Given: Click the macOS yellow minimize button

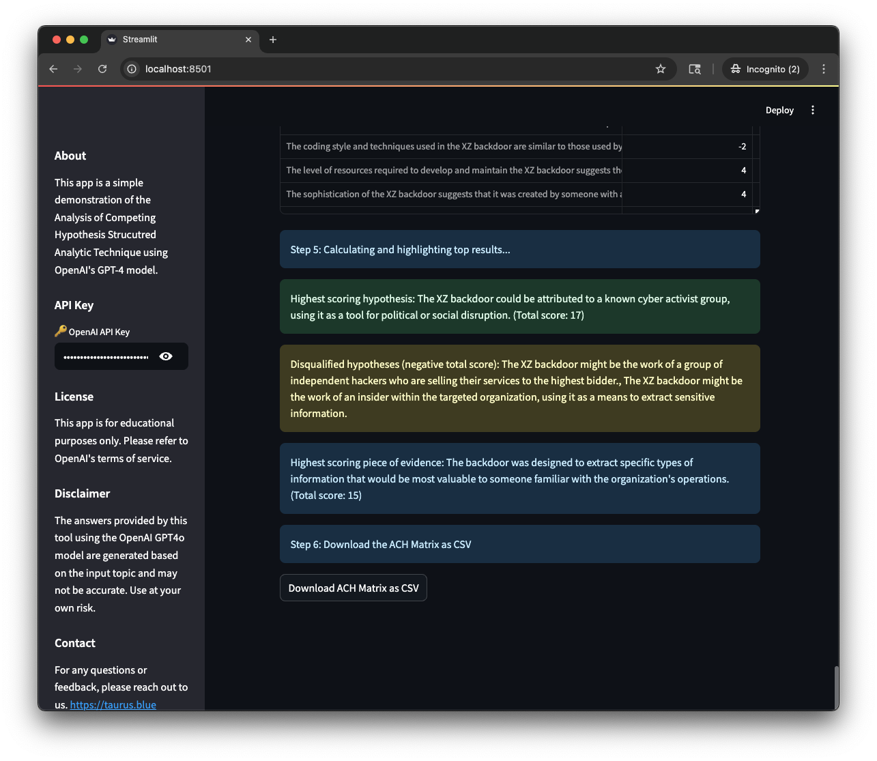Looking at the screenshot, I should coord(70,40).
